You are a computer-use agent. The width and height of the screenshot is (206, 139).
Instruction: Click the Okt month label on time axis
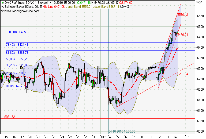[x=103, y=137]
